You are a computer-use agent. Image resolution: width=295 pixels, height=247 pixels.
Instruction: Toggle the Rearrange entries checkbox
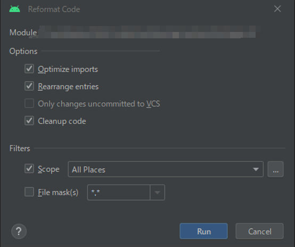click(x=29, y=86)
